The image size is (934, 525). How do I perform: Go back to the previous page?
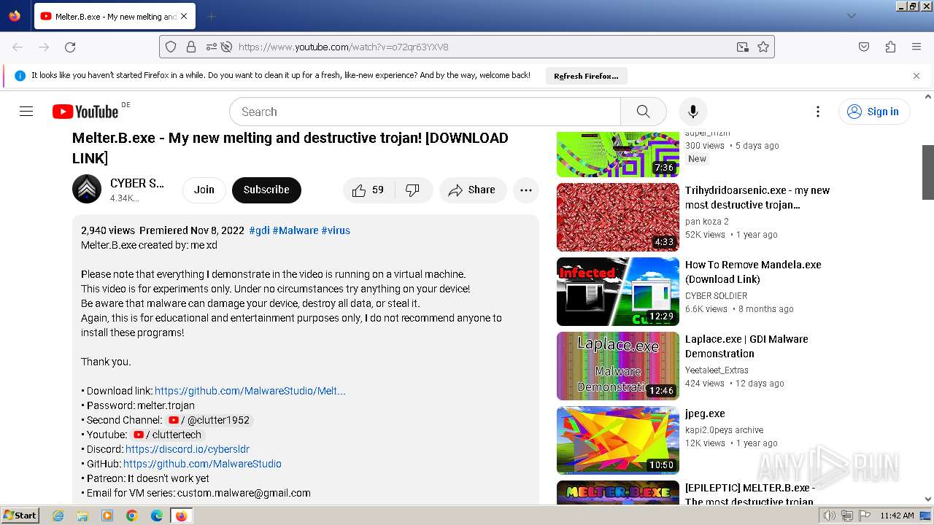(18, 47)
